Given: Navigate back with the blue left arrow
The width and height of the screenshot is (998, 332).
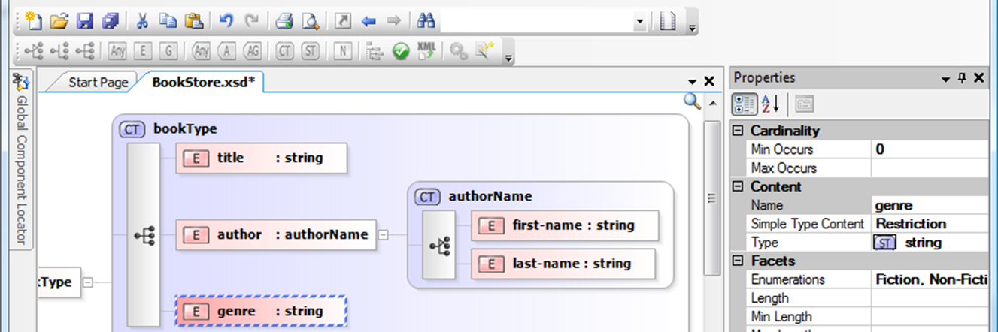Looking at the screenshot, I should click(369, 21).
